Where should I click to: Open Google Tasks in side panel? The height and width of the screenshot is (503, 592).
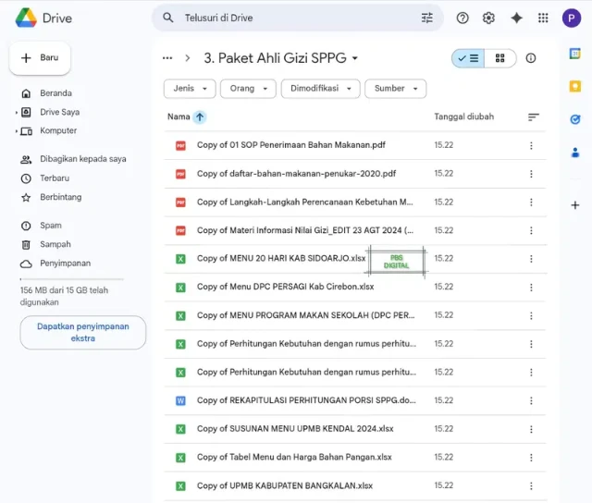[x=574, y=118]
